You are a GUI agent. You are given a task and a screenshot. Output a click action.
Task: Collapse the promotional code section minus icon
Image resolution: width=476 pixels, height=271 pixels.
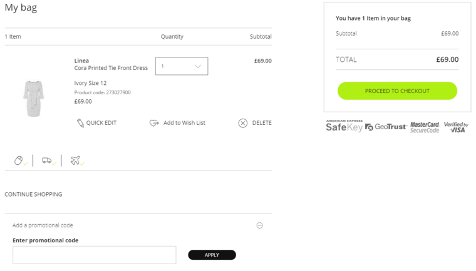click(259, 225)
